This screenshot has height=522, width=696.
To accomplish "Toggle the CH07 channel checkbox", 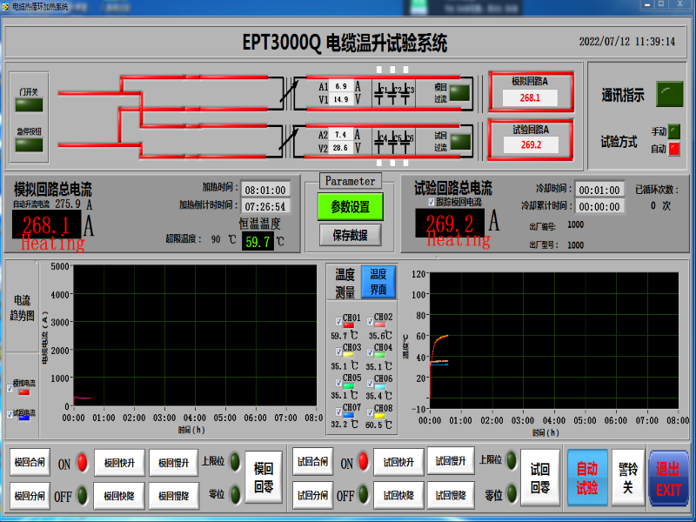I will [x=338, y=412].
